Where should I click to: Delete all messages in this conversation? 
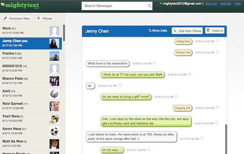(215, 30)
